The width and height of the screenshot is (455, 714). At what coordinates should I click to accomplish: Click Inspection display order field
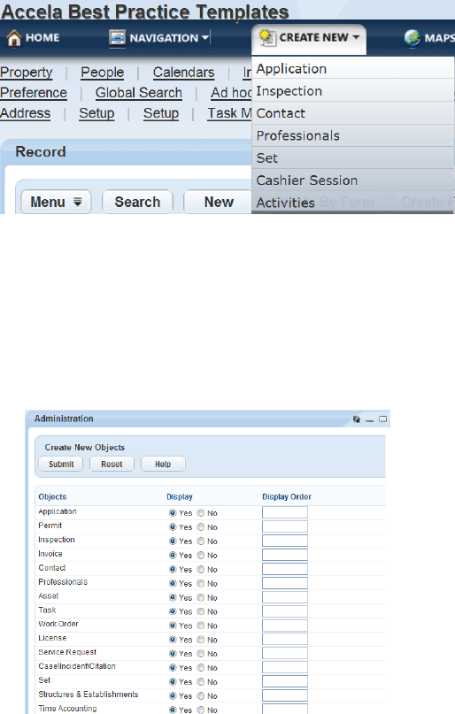[x=285, y=541]
